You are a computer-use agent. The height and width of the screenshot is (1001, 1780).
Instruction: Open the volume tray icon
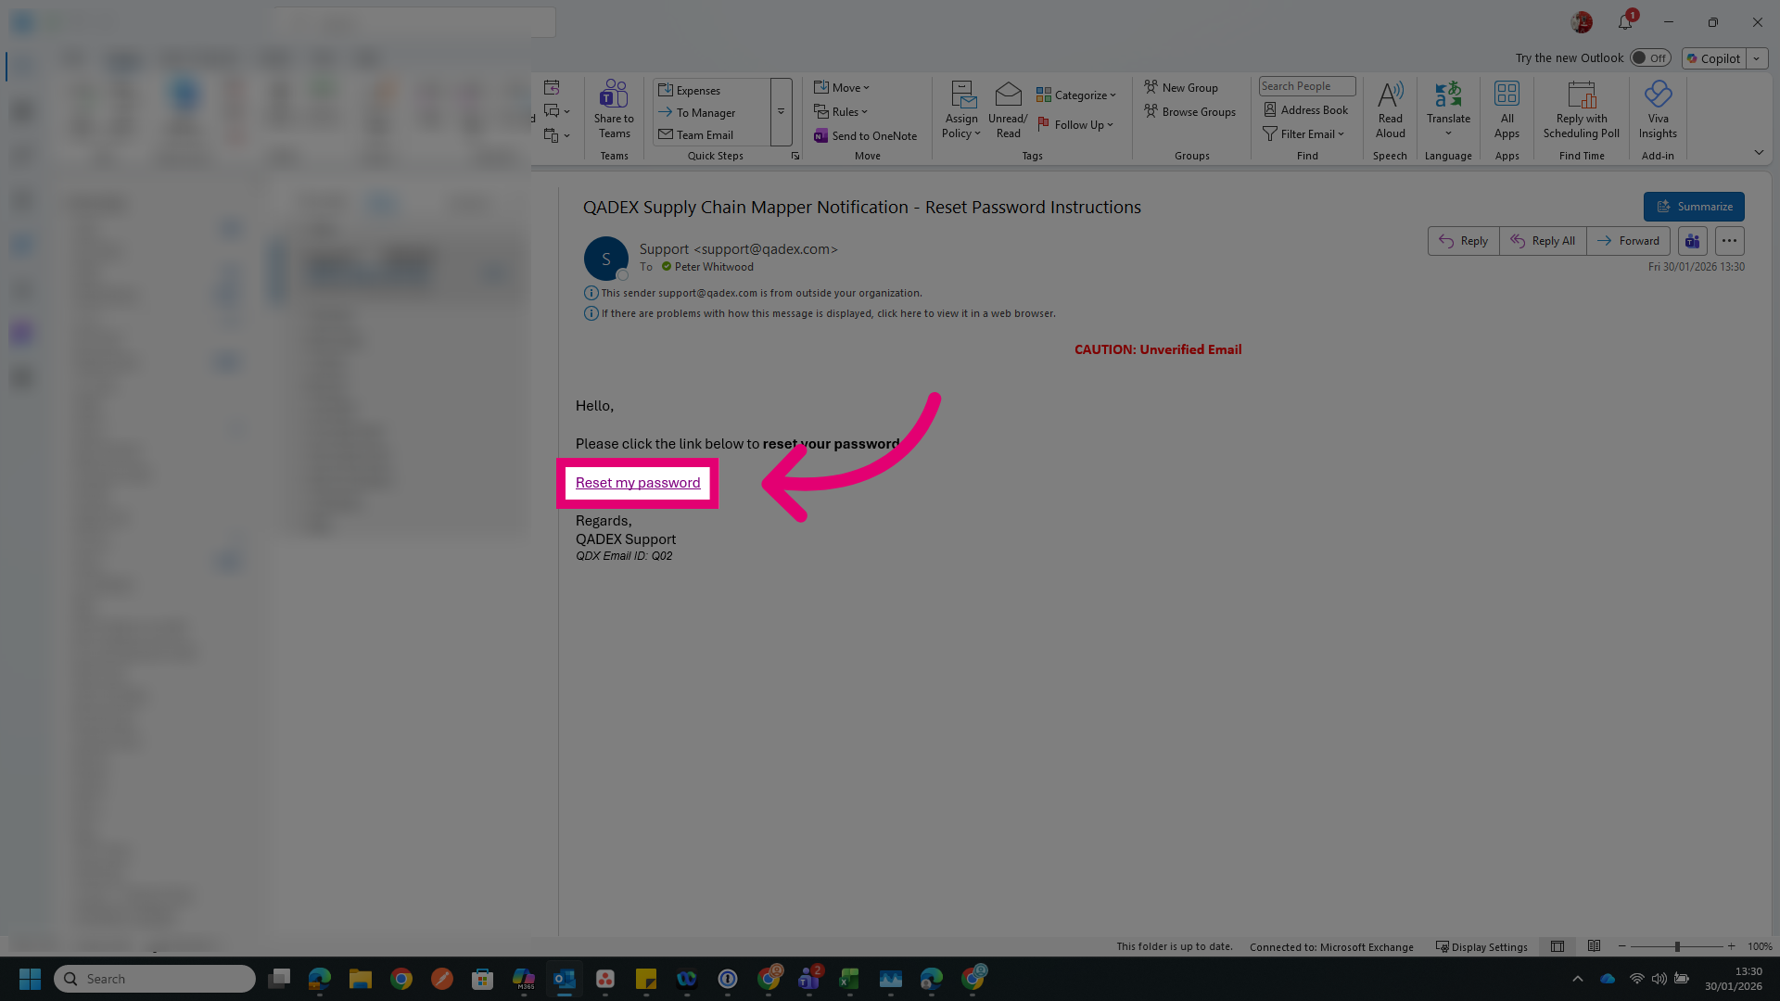[x=1659, y=979]
